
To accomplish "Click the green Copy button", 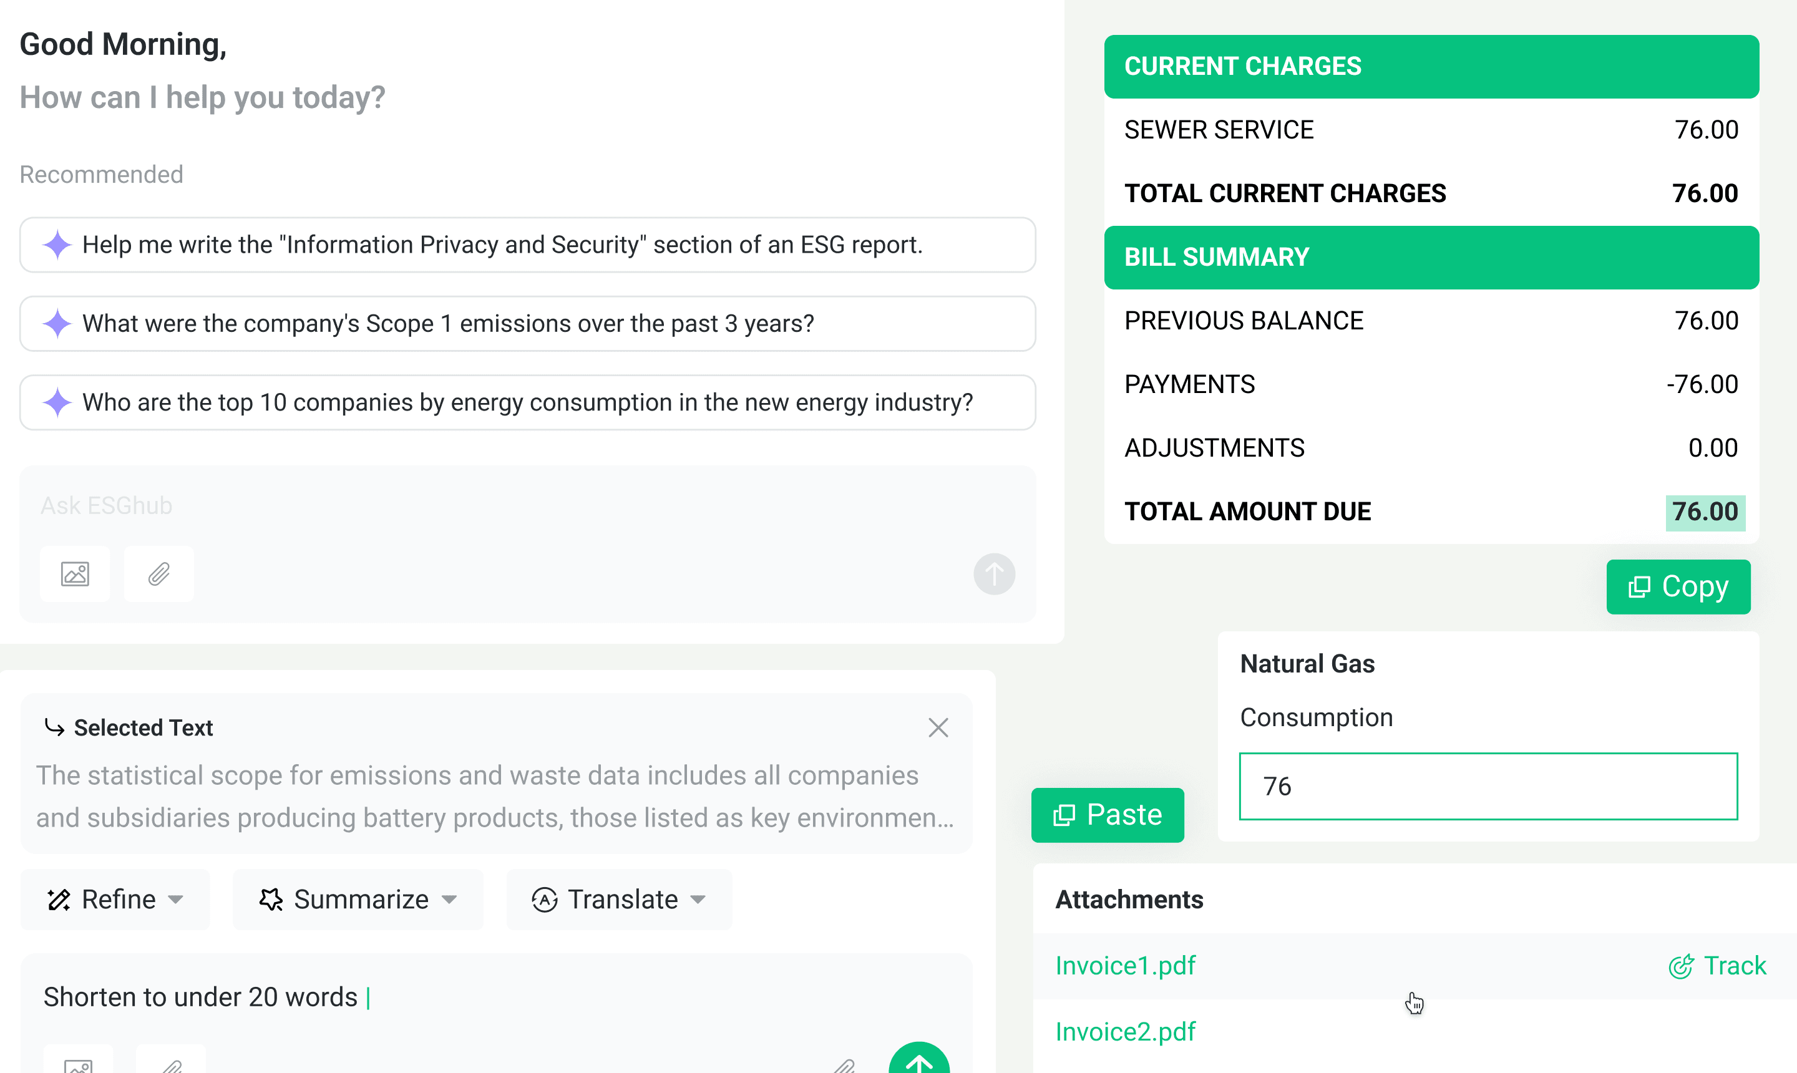I will click(x=1678, y=586).
